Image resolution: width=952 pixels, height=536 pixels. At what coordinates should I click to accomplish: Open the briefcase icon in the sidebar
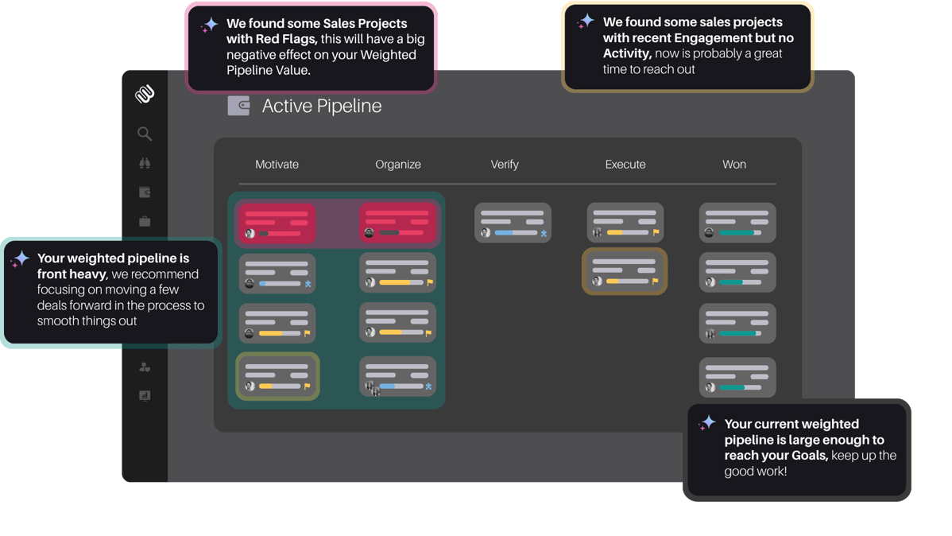click(144, 221)
